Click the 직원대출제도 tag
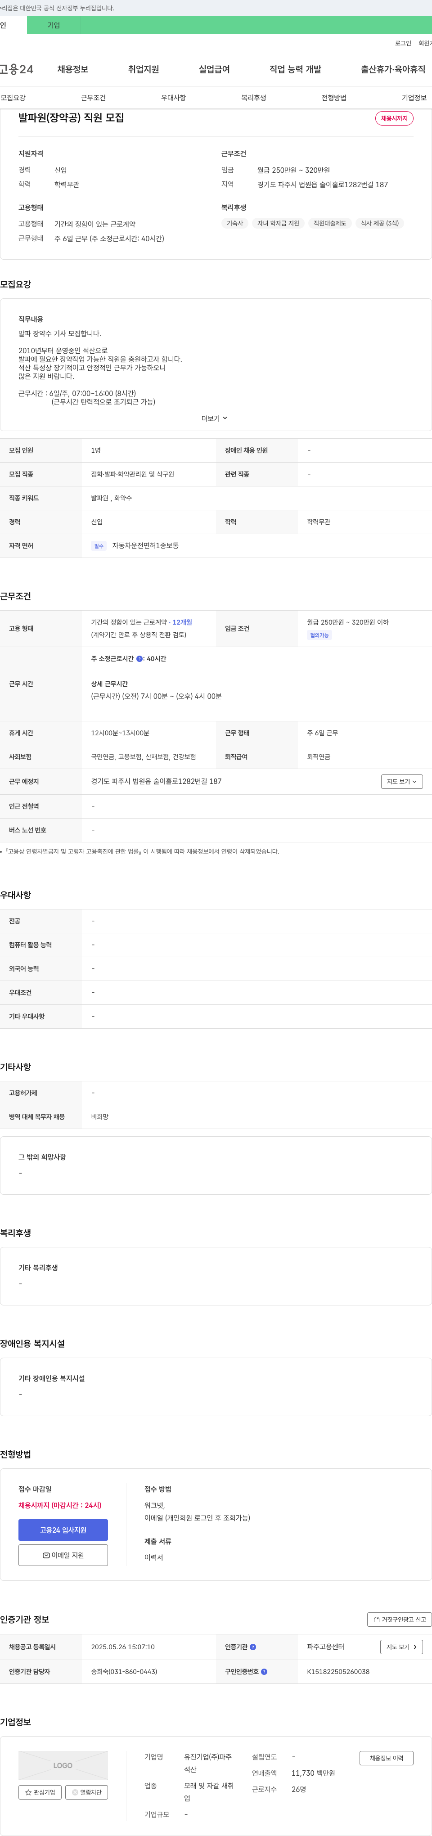432x1836 pixels. point(330,223)
